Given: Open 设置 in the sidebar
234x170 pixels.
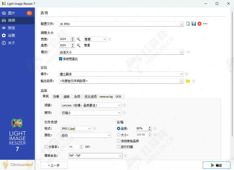Looking at the screenshot, I should 17,35.
